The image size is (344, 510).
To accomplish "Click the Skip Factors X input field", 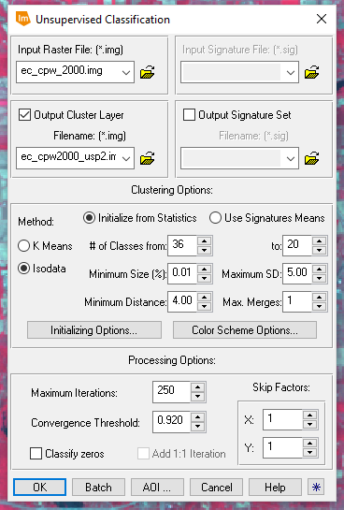I will tap(282, 419).
